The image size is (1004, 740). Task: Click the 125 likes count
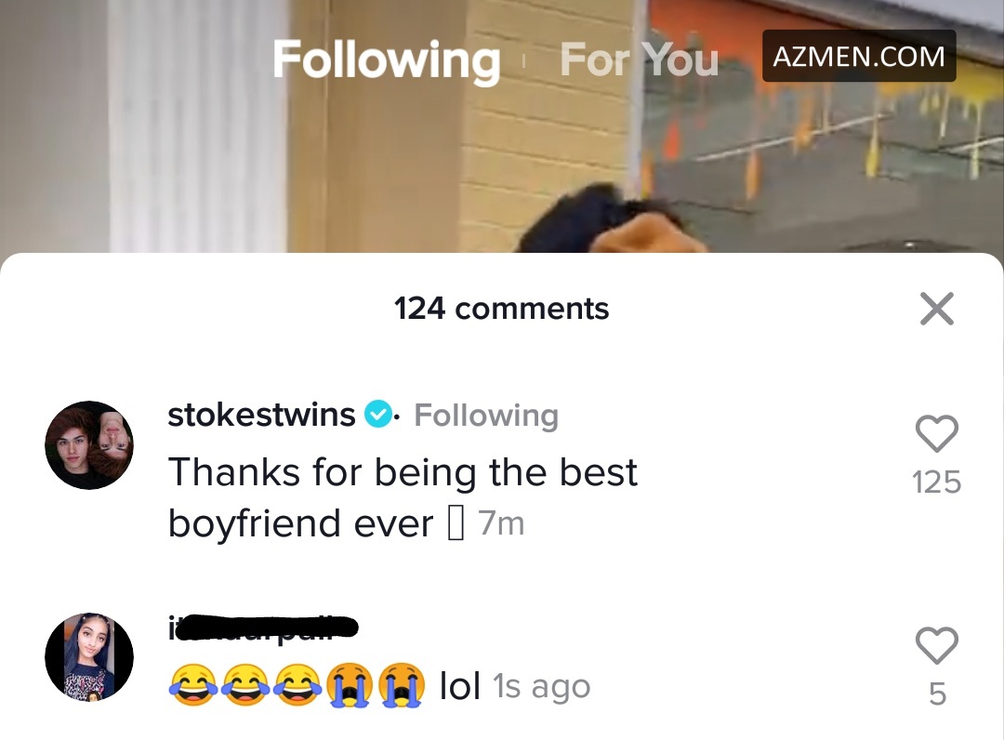tap(937, 482)
